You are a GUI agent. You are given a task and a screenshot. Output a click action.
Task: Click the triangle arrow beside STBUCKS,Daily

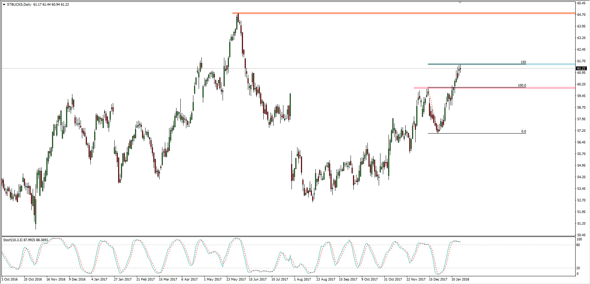coord(4,5)
